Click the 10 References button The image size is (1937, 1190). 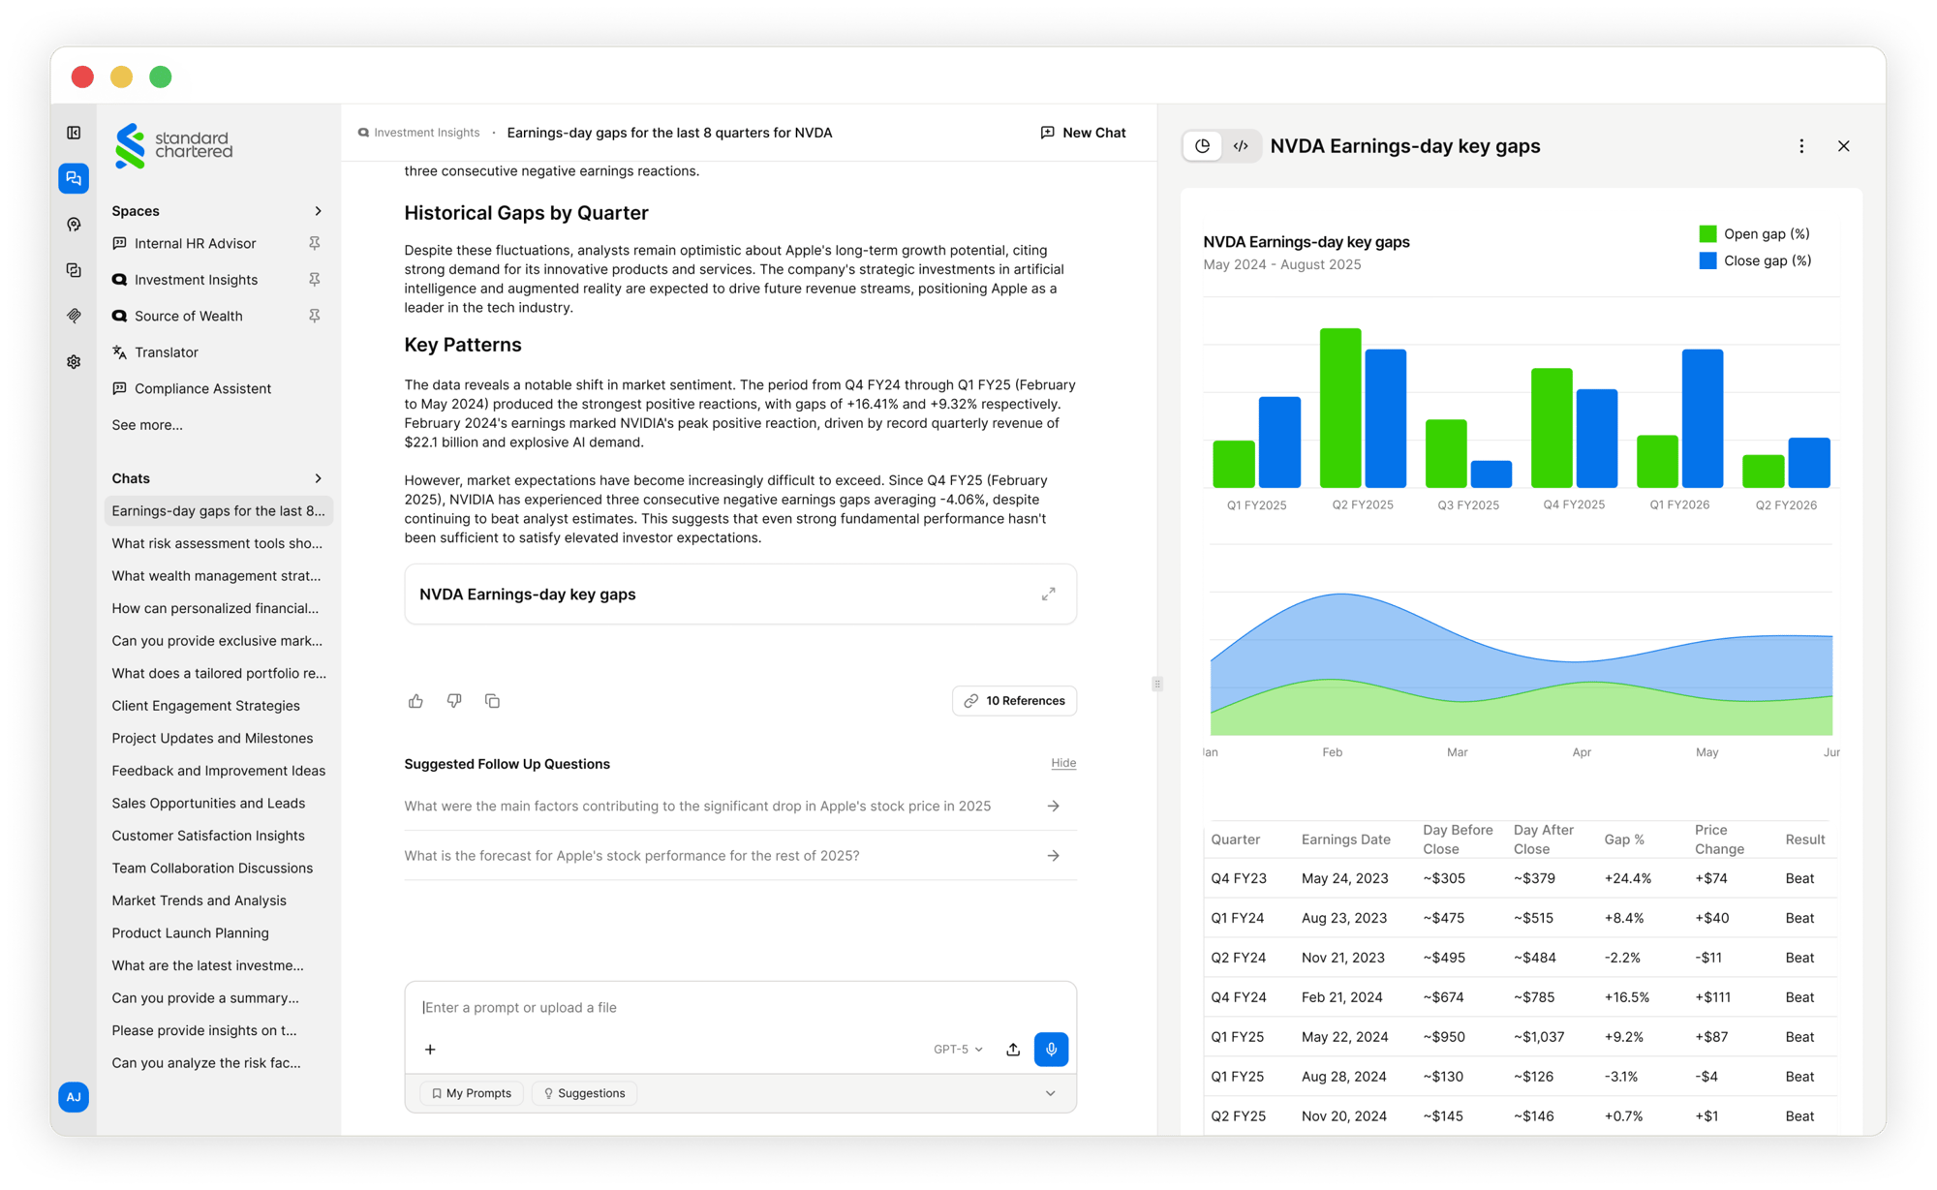[x=1014, y=701]
